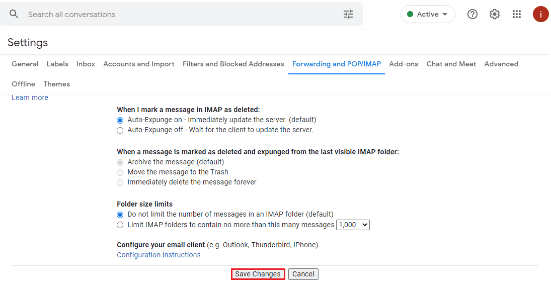
Task: Open the Themes tab
Action: [x=56, y=84]
